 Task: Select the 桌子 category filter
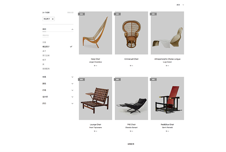click(x=44, y=51)
